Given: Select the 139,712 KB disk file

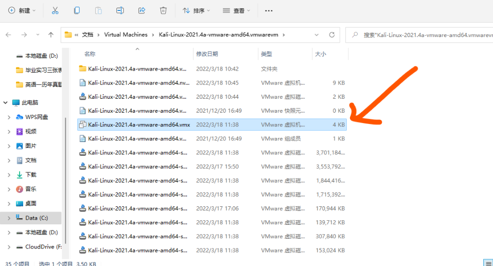Looking at the screenshot, I should [x=212, y=222].
